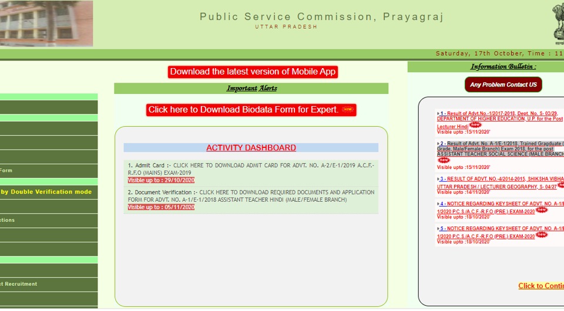This screenshot has height=311, width=564.
Task: Click 'new' badge under Assistant Teacher Social Science result
Action: (444, 160)
